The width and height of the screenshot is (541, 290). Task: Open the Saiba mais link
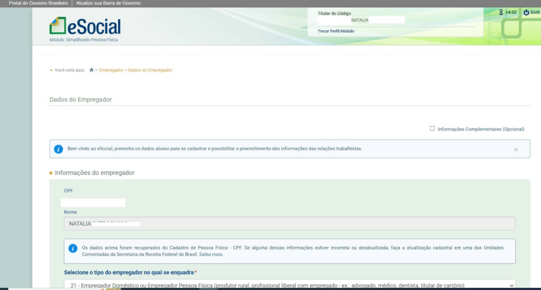point(211,254)
